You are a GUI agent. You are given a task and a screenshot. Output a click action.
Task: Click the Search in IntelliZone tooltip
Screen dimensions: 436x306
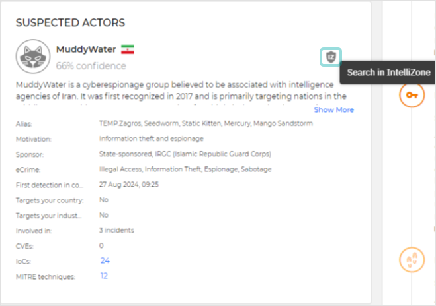[x=388, y=72]
